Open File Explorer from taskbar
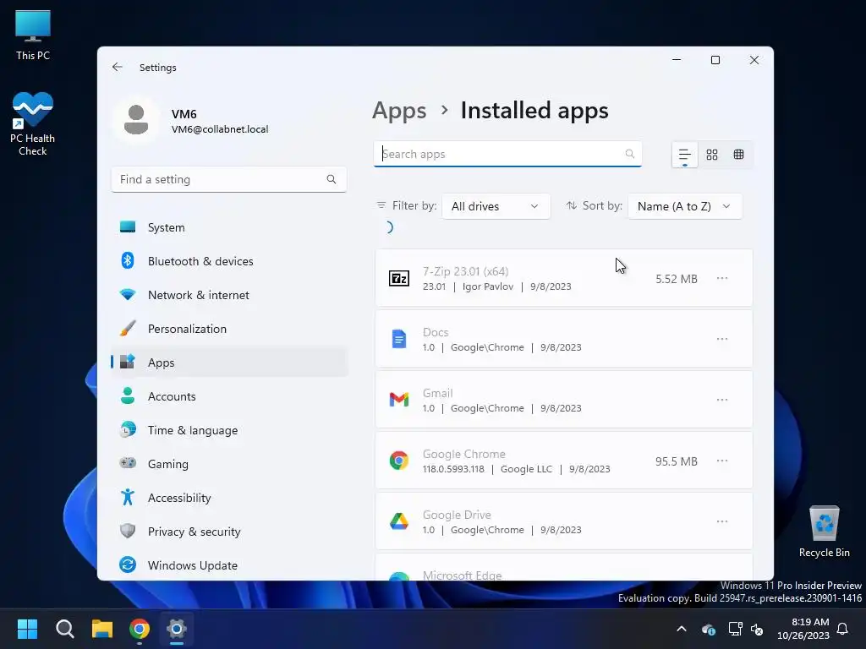The image size is (866, 649). point(102,629)
